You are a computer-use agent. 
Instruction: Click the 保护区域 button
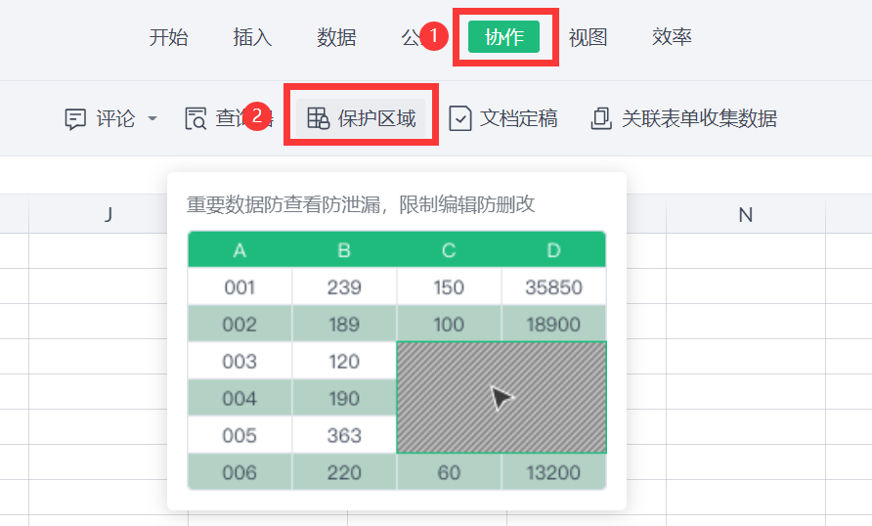click(x=361, y=118)
